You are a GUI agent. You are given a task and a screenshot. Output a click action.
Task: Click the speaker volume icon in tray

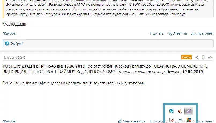pos(180,111)
